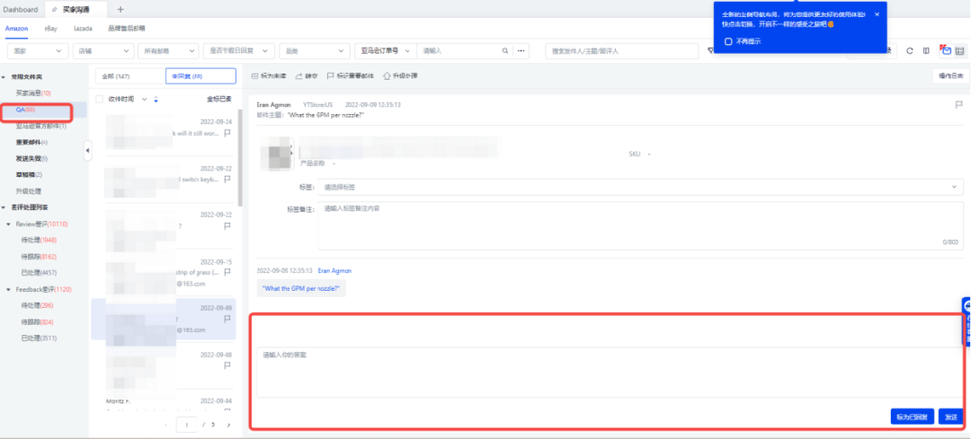
Task: Click the 转交 forward button
Action: (x=307, y=76)
